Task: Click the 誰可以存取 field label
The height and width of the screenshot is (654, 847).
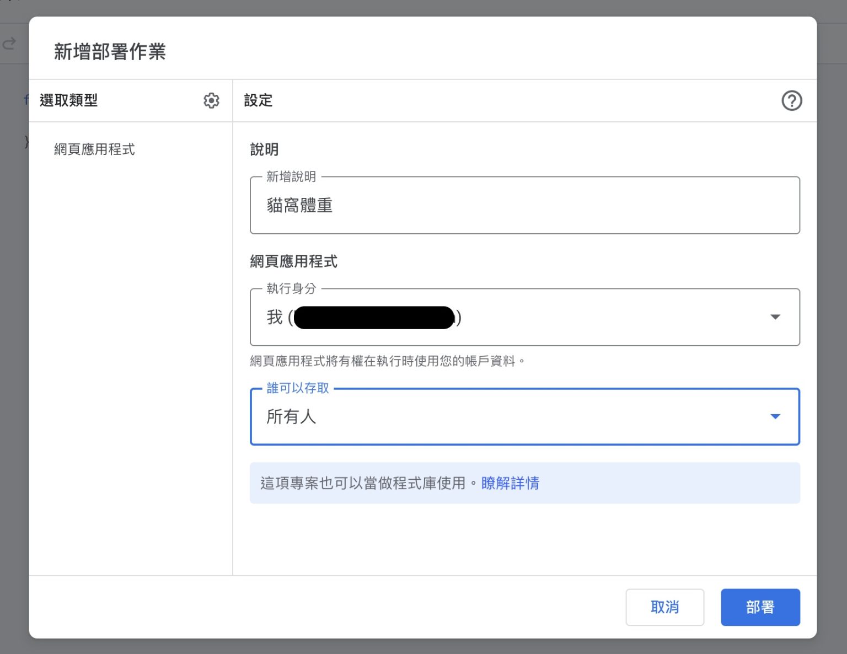Action: [x=298, y=388]
